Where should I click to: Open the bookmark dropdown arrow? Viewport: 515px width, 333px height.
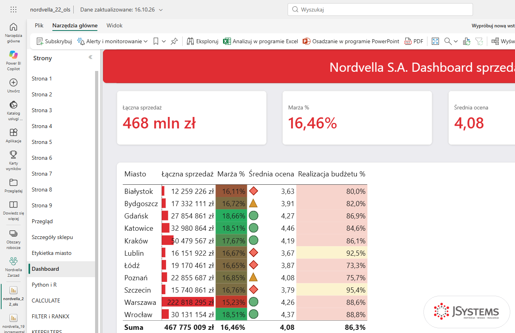pyautogui.click(x=164, y=41)
